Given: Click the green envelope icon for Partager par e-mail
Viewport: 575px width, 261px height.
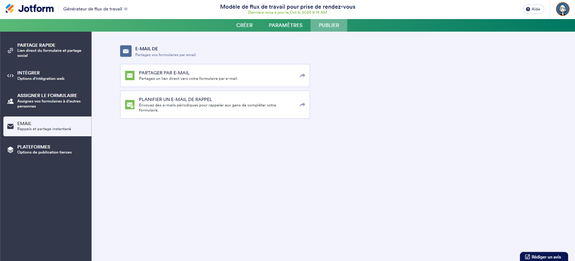Looking at the screenshot, I should 129,75.
